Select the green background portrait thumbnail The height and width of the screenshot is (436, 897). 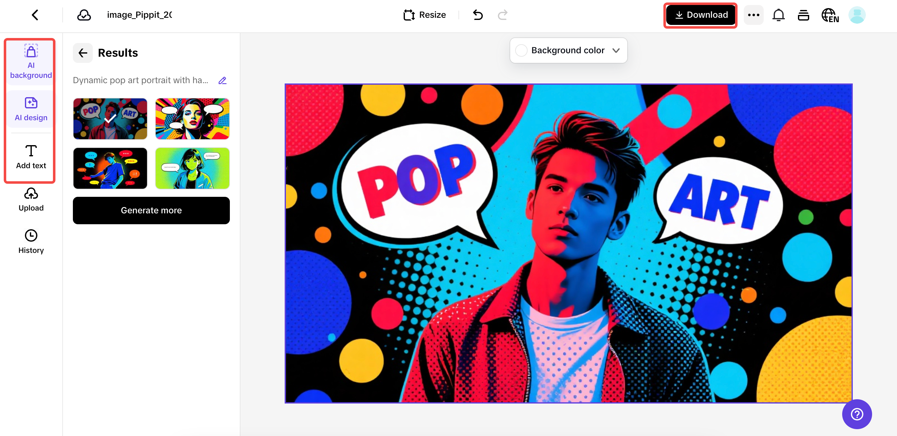click(x=192, y=168)
